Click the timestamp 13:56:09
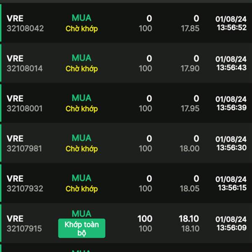 231,228
